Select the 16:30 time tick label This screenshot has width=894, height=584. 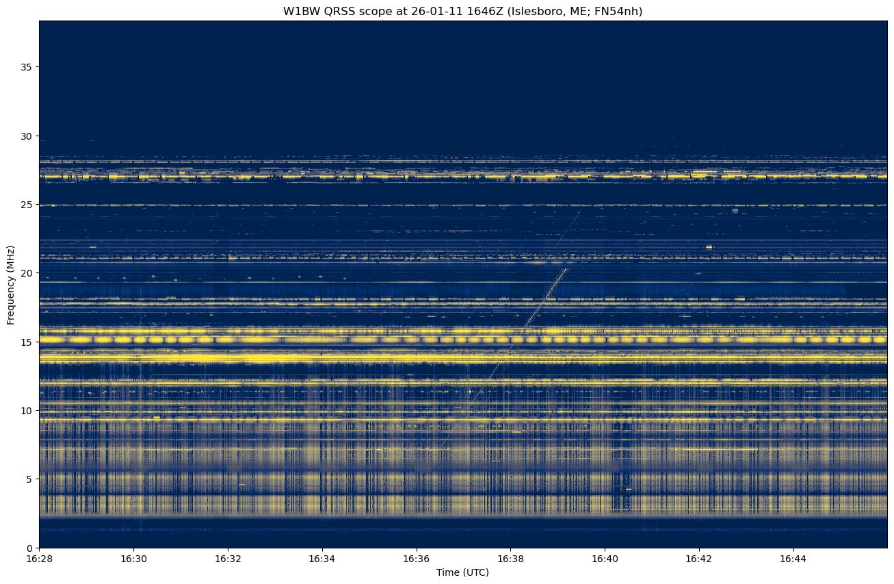pos(133,559)
